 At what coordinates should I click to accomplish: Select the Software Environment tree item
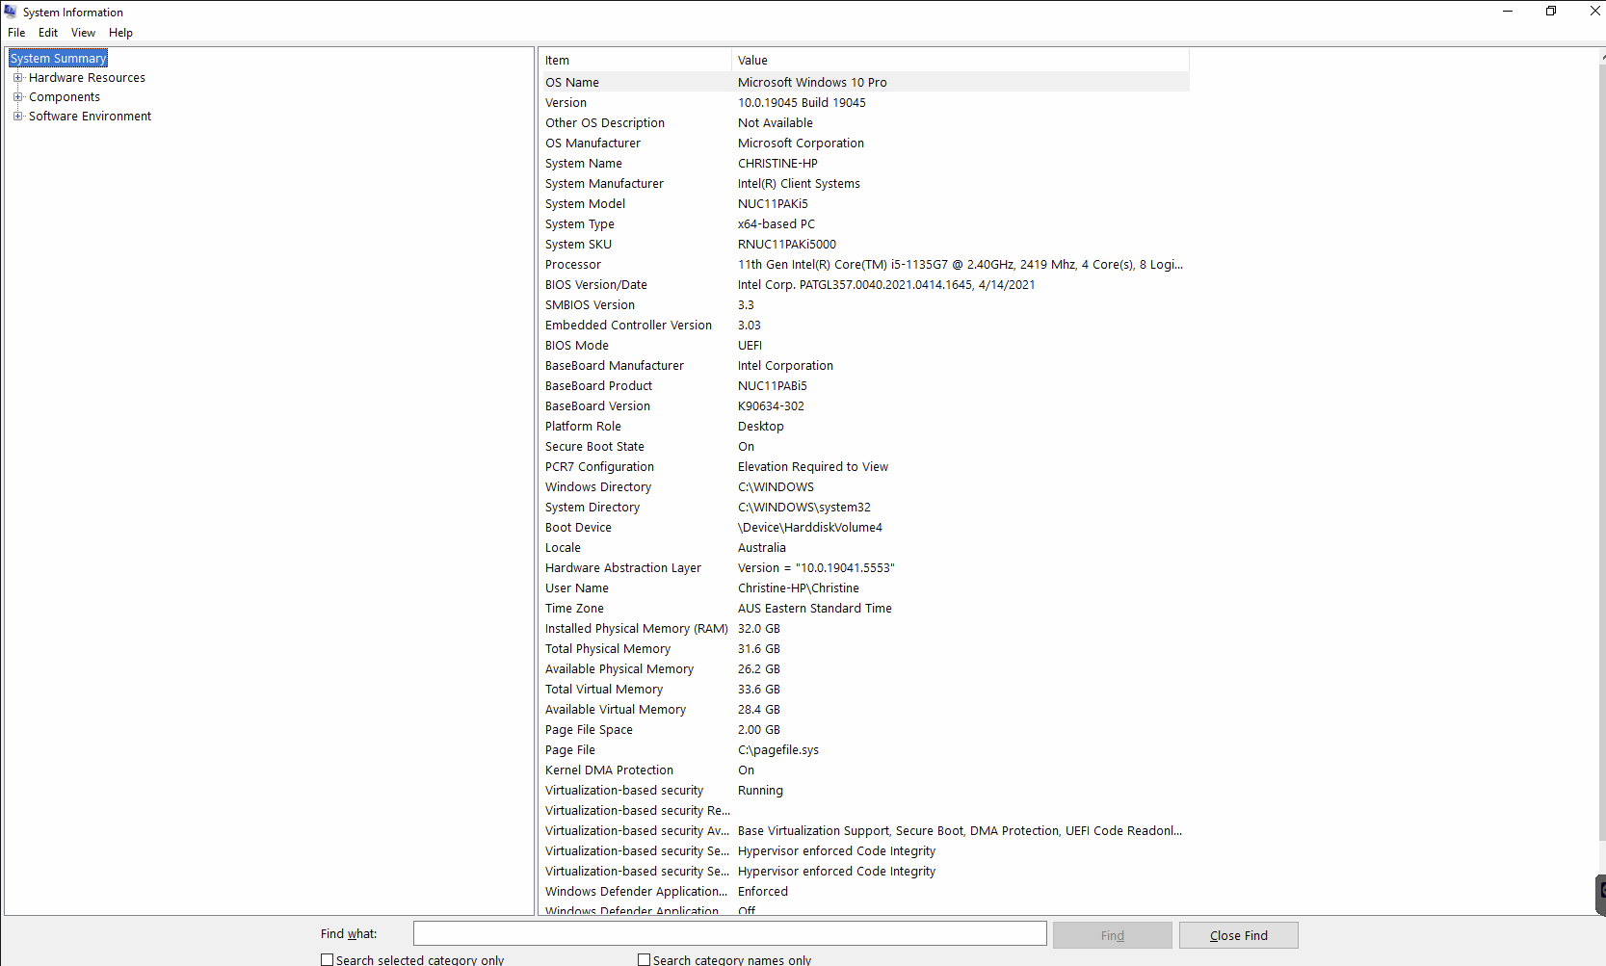point(90,117)
